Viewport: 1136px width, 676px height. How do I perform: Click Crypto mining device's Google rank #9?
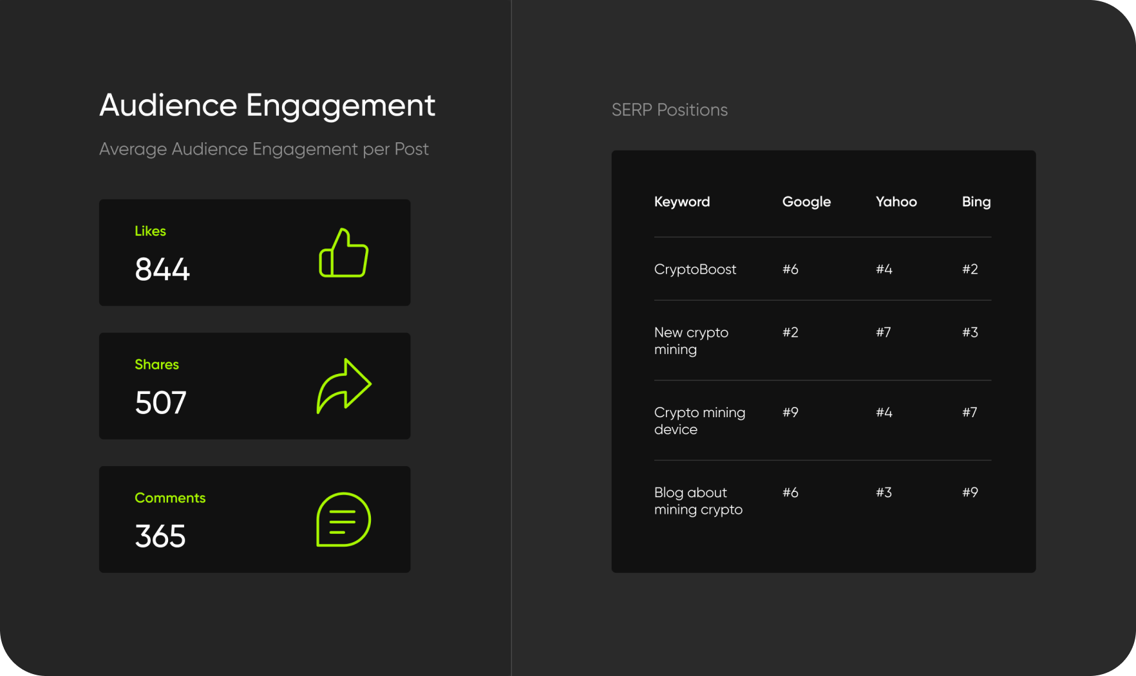[x=790, y=413]
